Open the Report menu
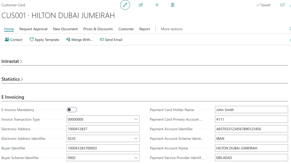 pos(145,29)
